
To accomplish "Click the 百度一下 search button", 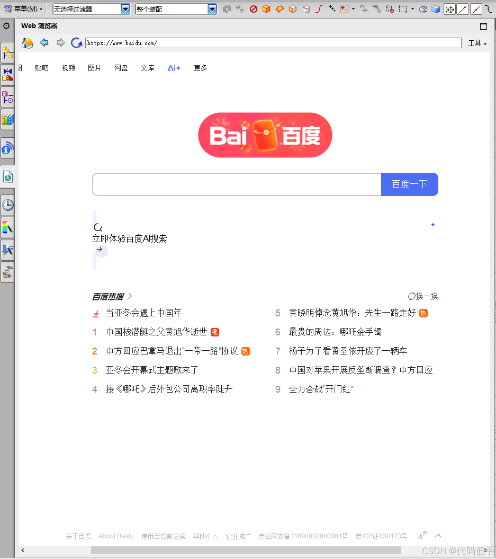I will [410, 184].
